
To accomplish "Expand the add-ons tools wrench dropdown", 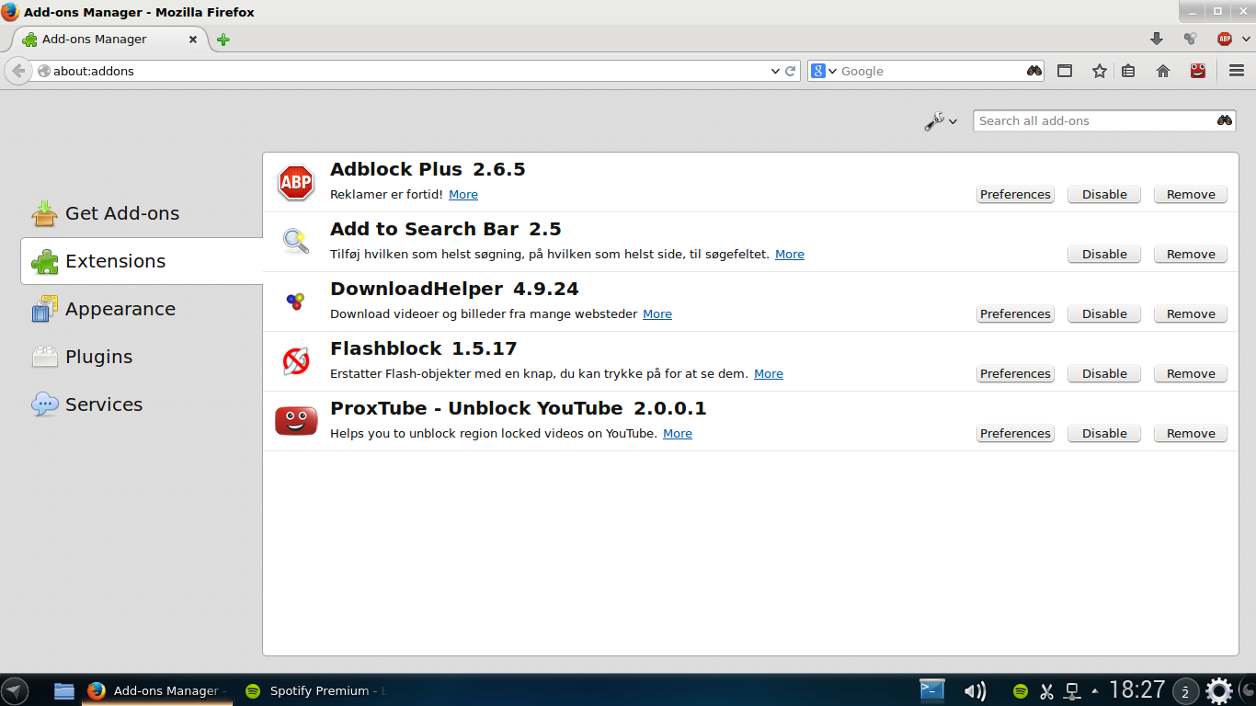I will [x=941, y=120].
